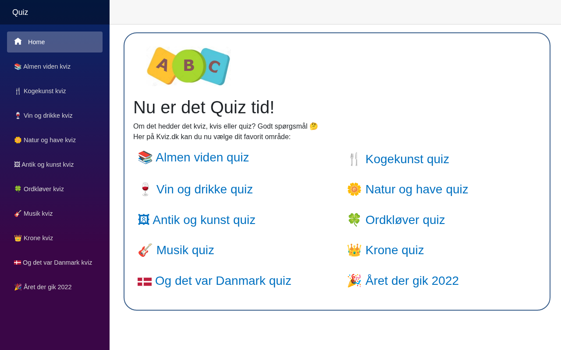The width and height of the screenshot is (561, 350).
Task: Click the Danish flag icon in main panel
Action: point(145,281)
